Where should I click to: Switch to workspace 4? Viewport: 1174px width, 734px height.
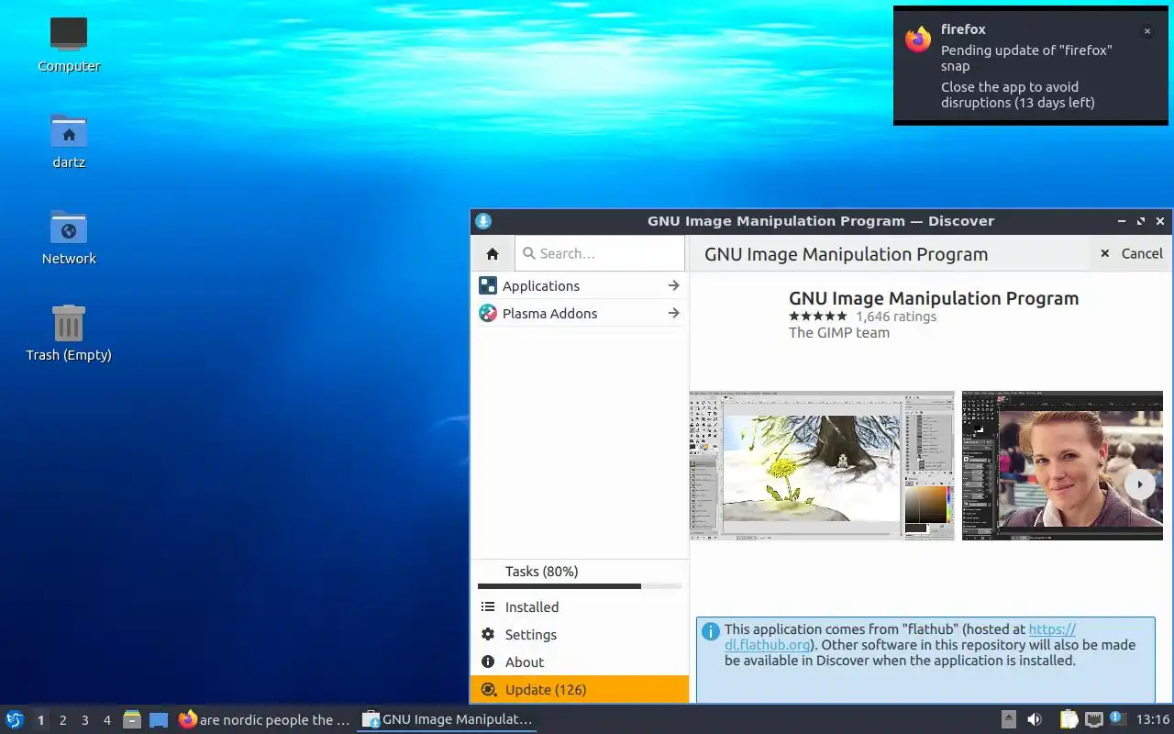[106, 720]
